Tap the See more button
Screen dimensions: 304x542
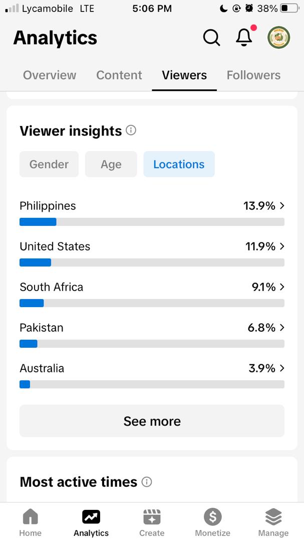coord(152,421)
